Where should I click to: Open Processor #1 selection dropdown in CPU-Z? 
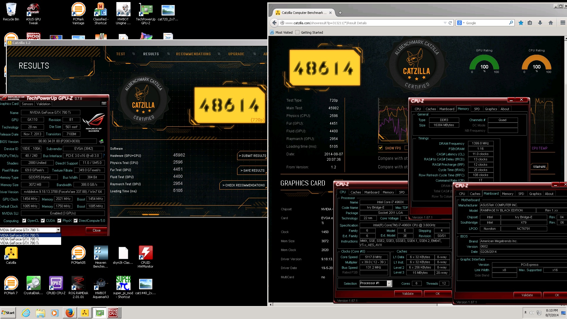tap(389, 284)
